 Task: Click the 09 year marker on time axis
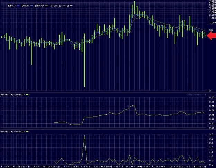point(140,167)
